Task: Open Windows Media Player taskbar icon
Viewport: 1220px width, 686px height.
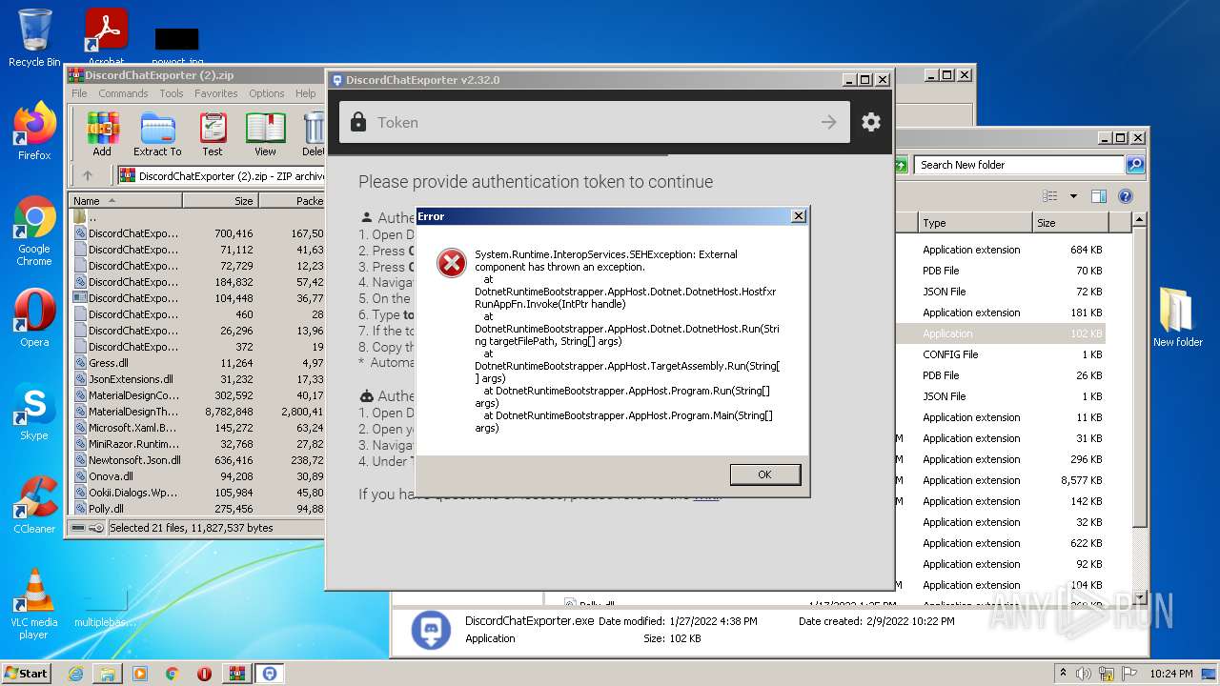Action: pos(140,674)
